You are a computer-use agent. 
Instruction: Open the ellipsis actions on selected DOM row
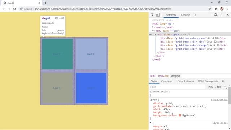[150, 35]
